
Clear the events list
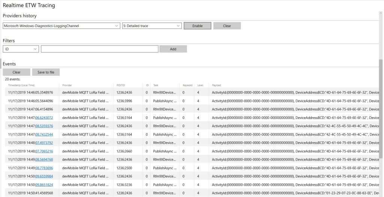pyautogui.click(x=16, y=72)
